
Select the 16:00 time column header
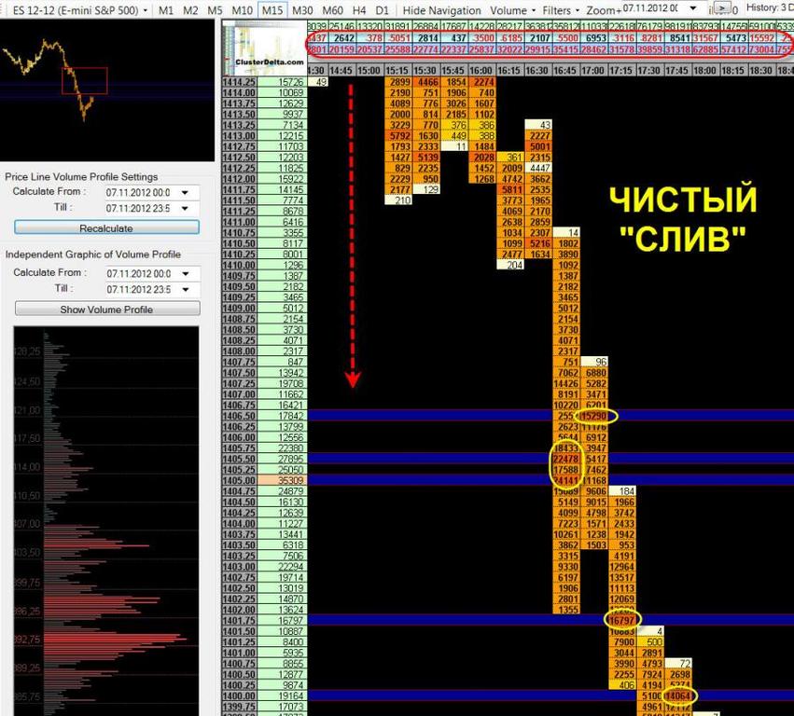(x=481, y=71)
